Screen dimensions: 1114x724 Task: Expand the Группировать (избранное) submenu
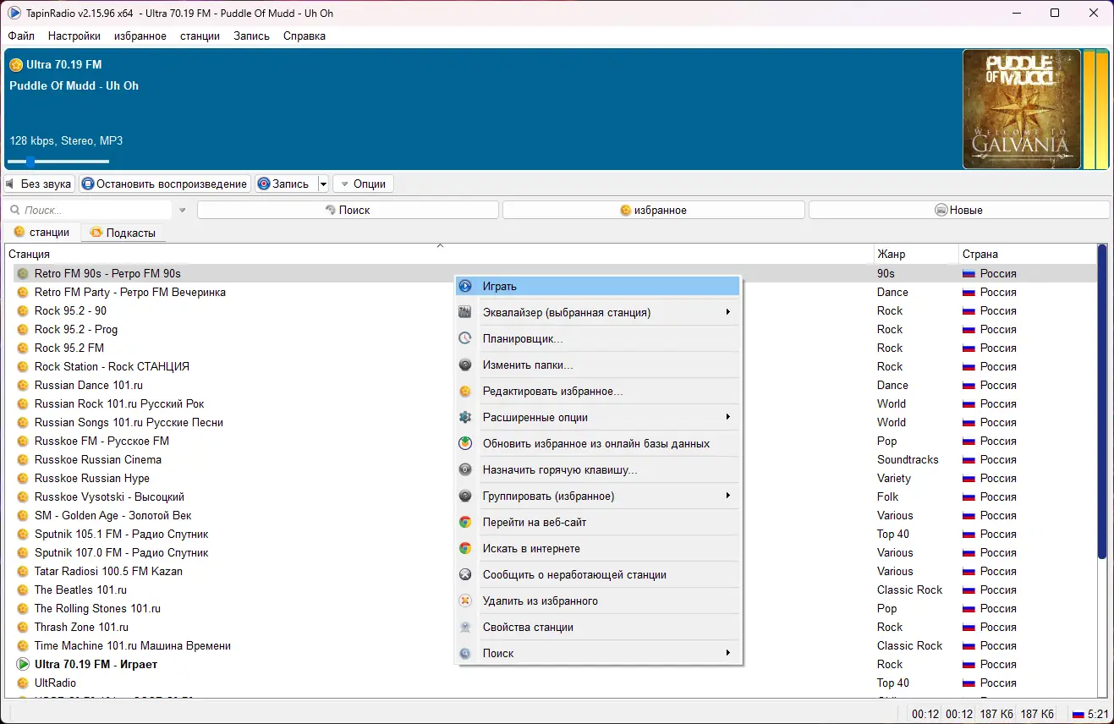coord(598,496)
